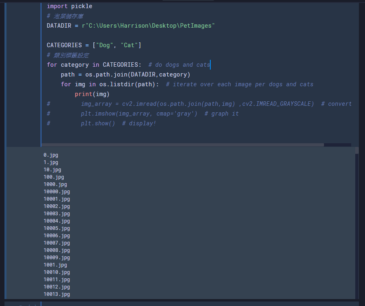Click output line 1001.jpg
Image resolution: width=365 pixels, height=306 pixels.
point(55,265)
